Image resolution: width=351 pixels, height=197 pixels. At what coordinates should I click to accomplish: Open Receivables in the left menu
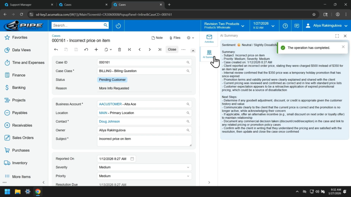point(22,125)
